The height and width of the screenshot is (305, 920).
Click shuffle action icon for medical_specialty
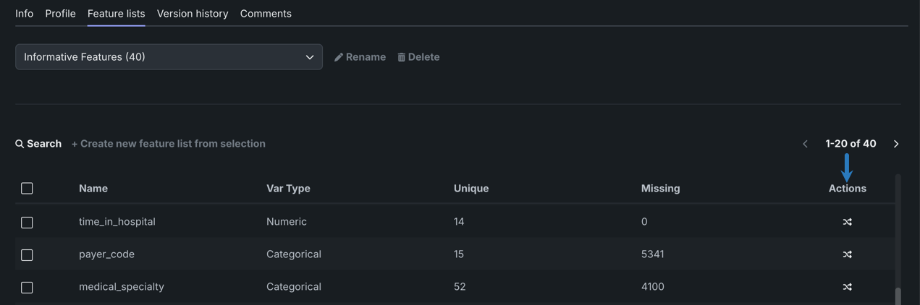pyautogui.click(x=847, y=287)
